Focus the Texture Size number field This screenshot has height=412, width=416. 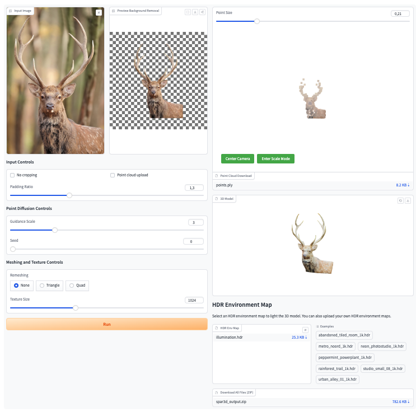[x=194, y=300]
